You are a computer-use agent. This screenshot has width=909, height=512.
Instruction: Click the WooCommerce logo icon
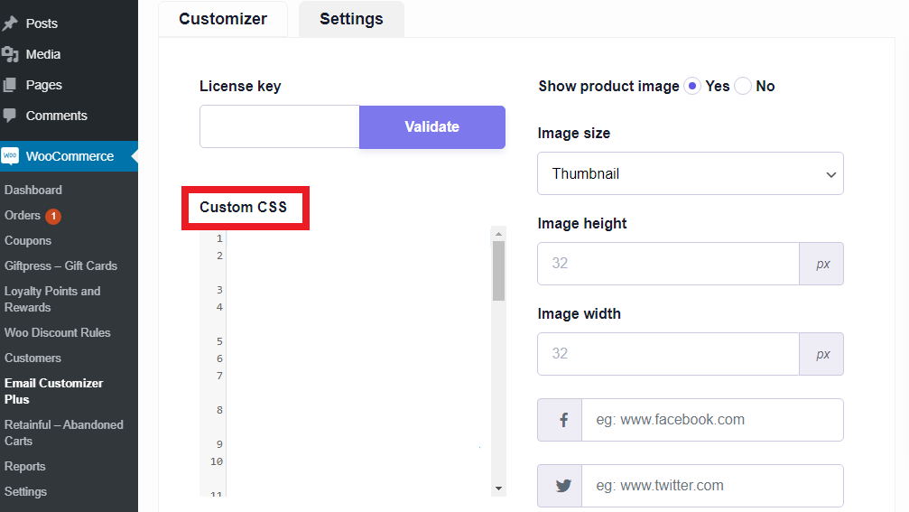coord(10,156)
